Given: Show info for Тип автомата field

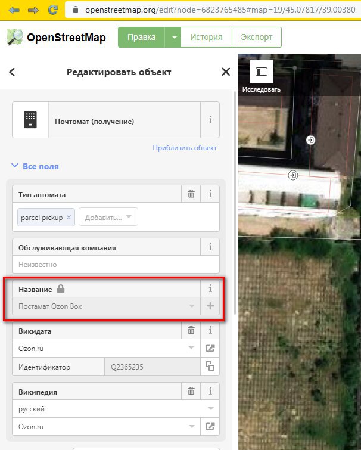Looking at the screenshot, I should [x=210, y=194].
